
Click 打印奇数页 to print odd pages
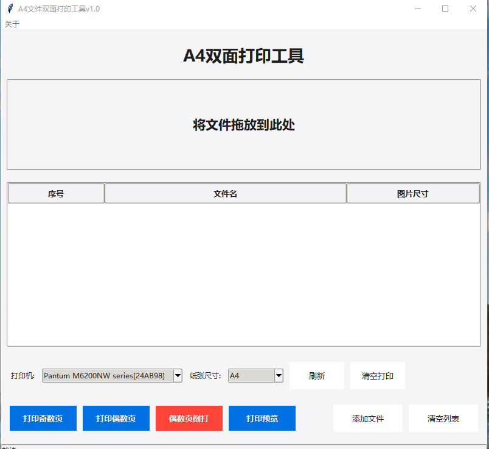[43, 418]
